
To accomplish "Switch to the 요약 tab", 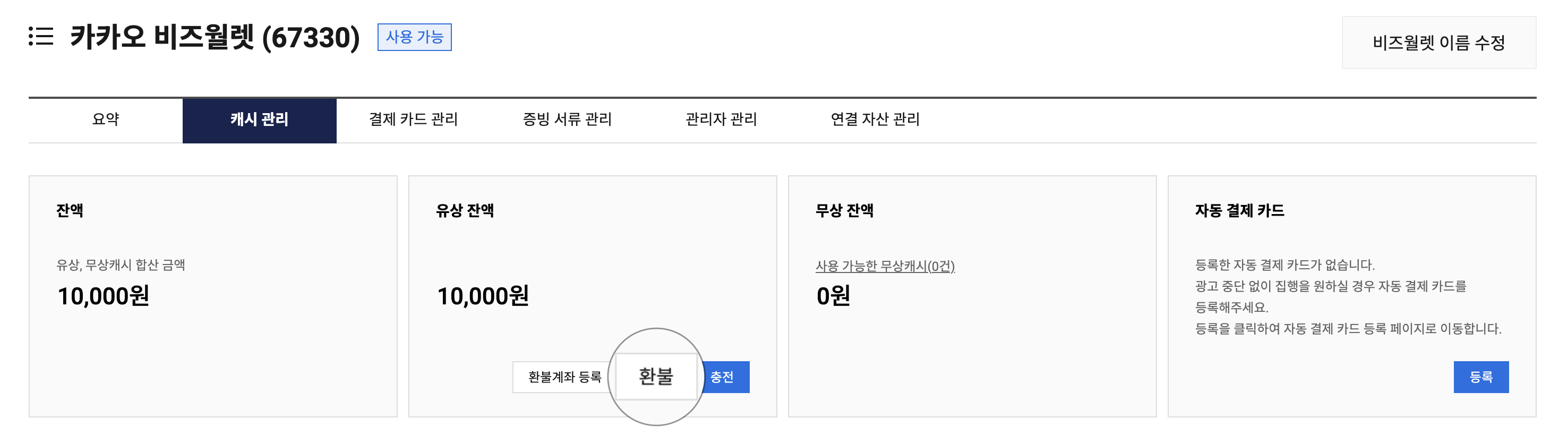I will (x=105, y=120).
